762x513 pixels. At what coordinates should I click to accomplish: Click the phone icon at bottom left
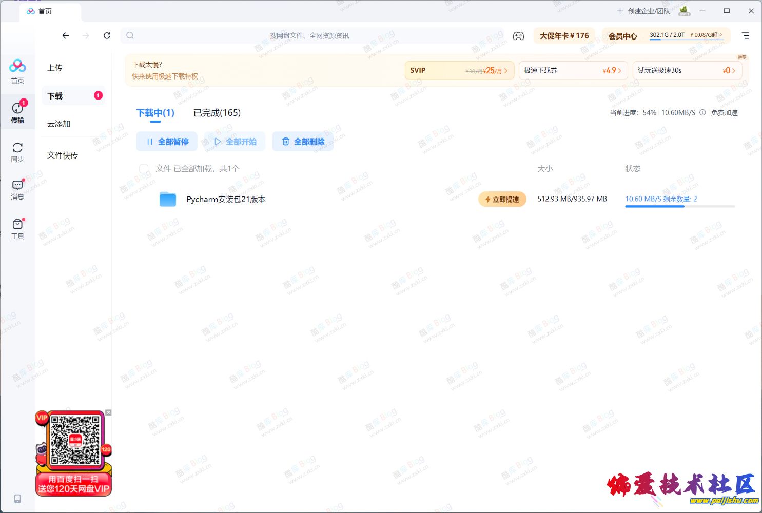17,499
